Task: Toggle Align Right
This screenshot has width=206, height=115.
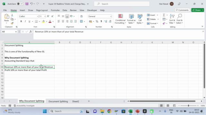Action: point(67,21)
